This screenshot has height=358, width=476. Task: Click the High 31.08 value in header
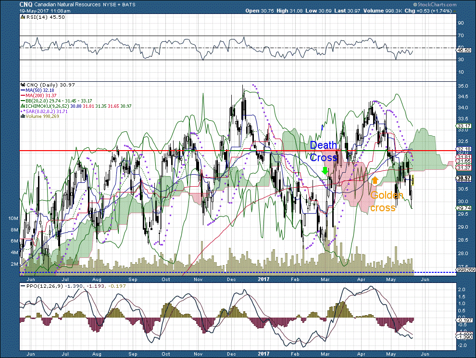click(x=289, y=11)
